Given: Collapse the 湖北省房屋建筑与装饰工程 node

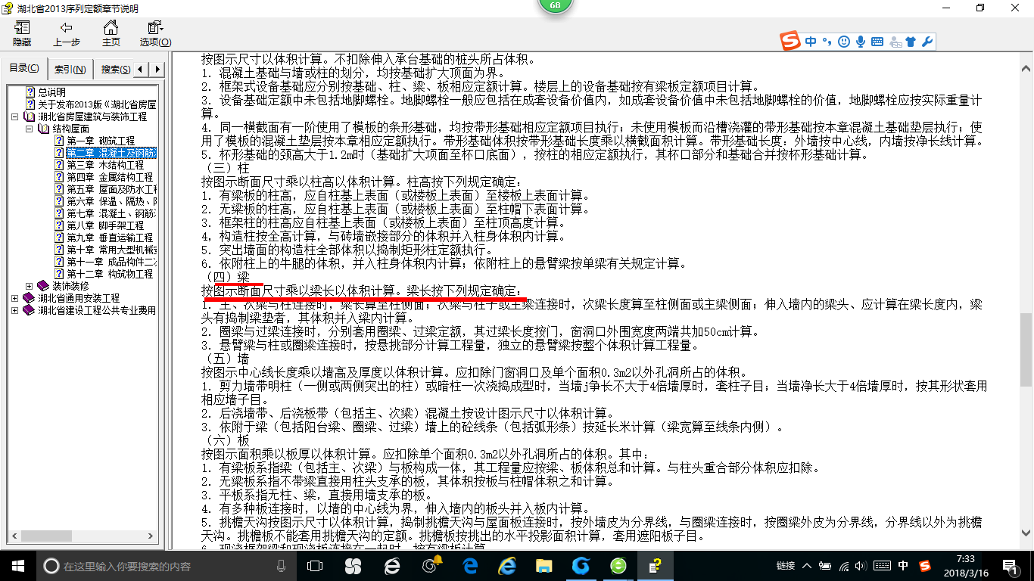Looking at the screenshot, I should point(15,117).
